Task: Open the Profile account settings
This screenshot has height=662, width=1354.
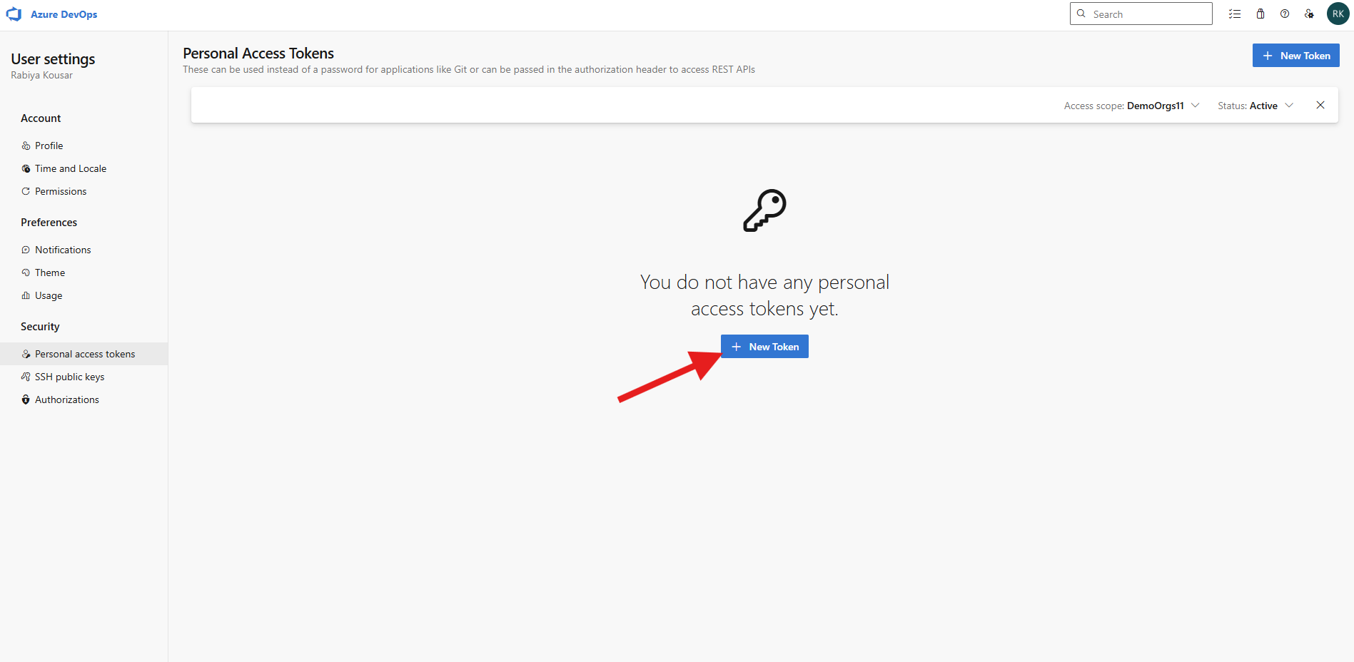Action: click(49, 146)
